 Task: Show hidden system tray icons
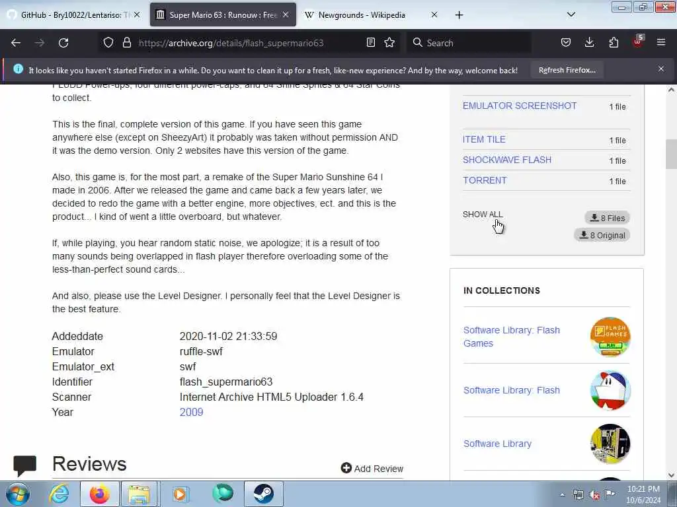point(562,495)
